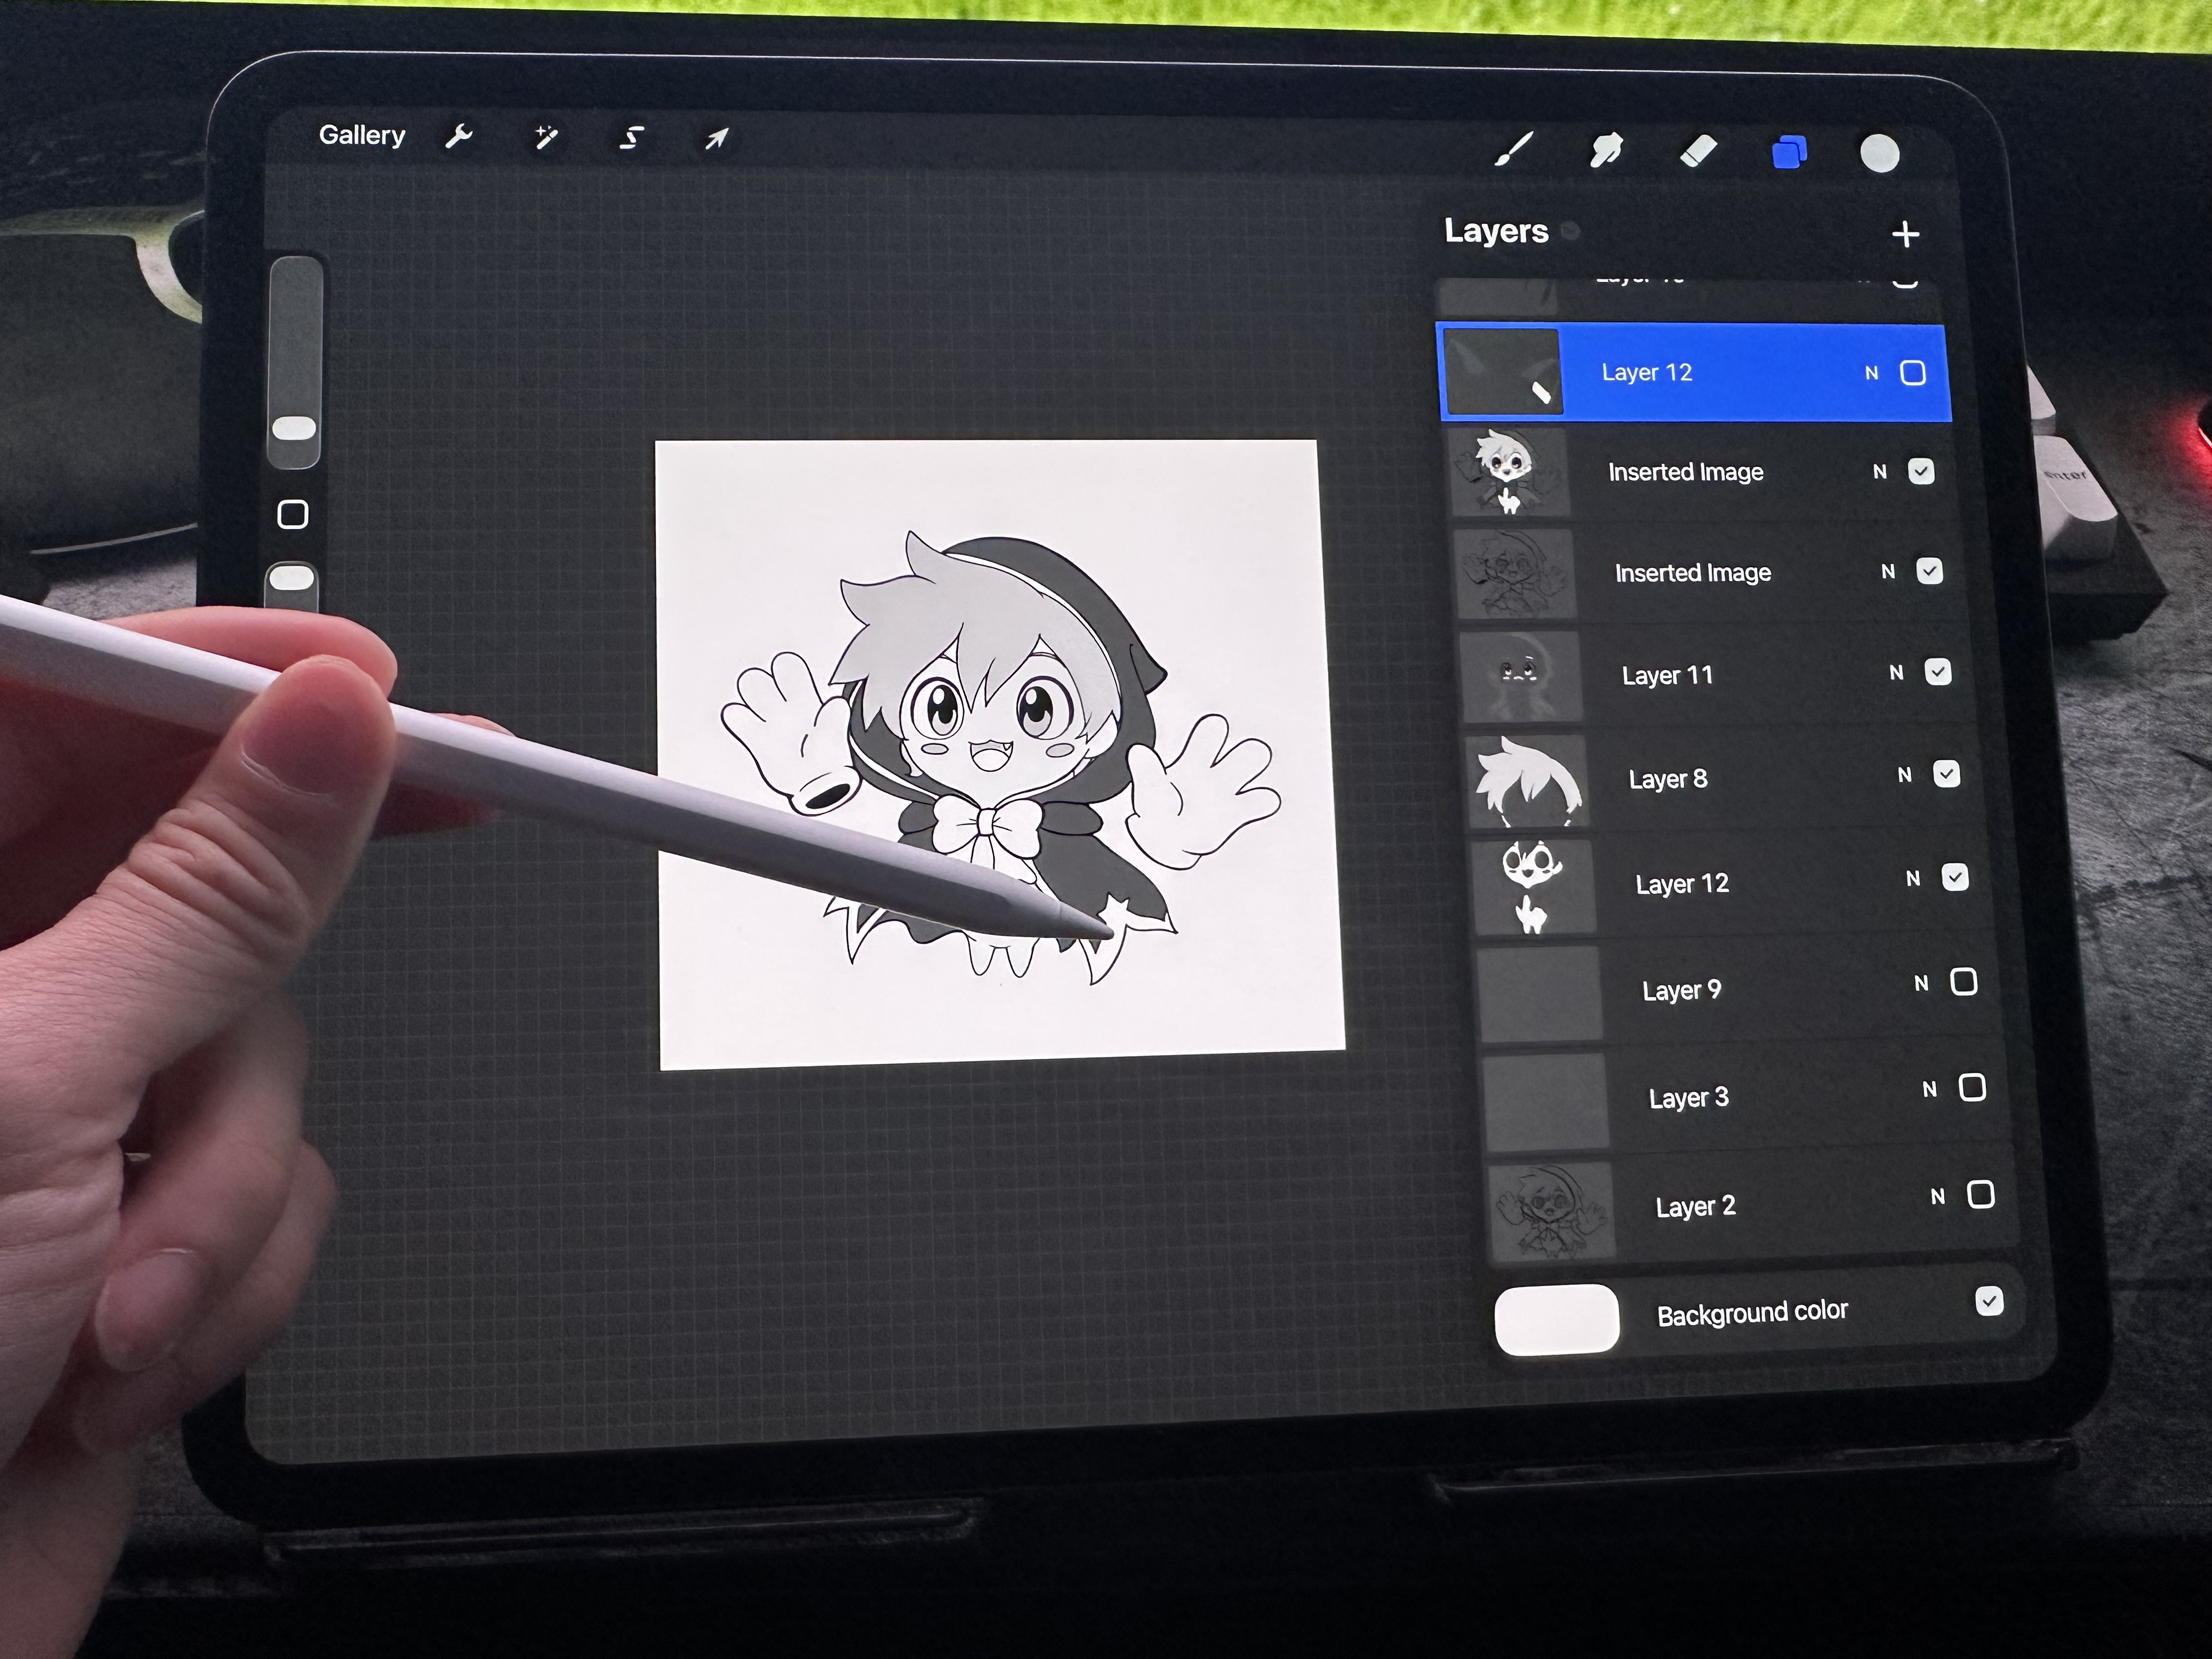Select the Layer 3 name
Screen dimensions: 2212x1659
tap(1689, 1098)
